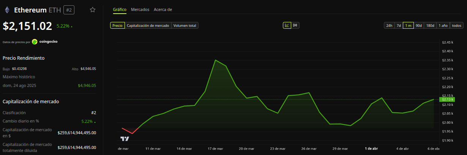Click the $2.45 k axis label
The image size is (467, 155).
[448, 42]
